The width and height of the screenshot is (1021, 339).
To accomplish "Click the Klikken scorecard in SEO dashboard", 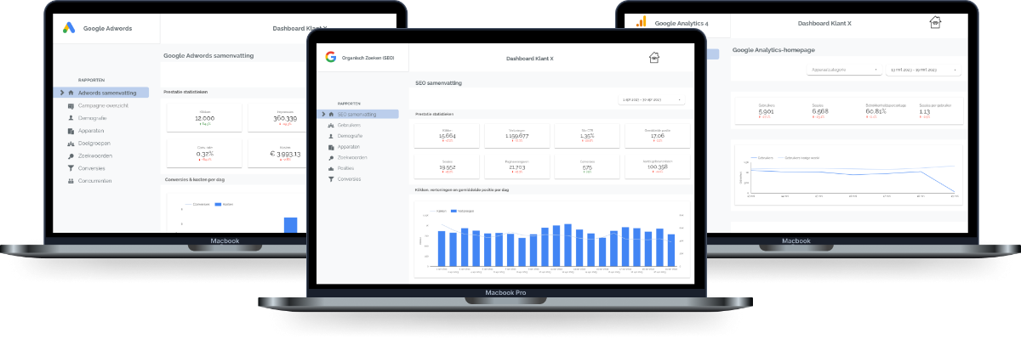I will pos(447,136).
